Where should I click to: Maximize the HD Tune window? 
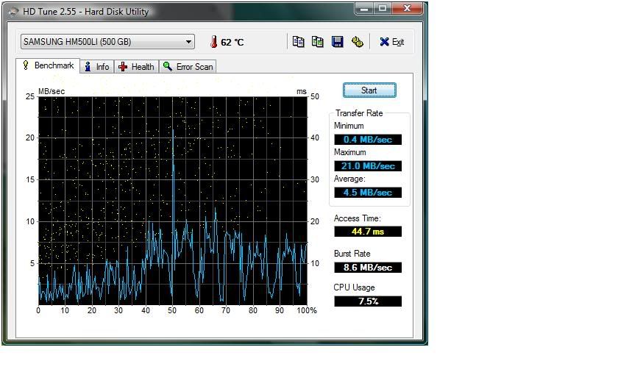point(383,8)
